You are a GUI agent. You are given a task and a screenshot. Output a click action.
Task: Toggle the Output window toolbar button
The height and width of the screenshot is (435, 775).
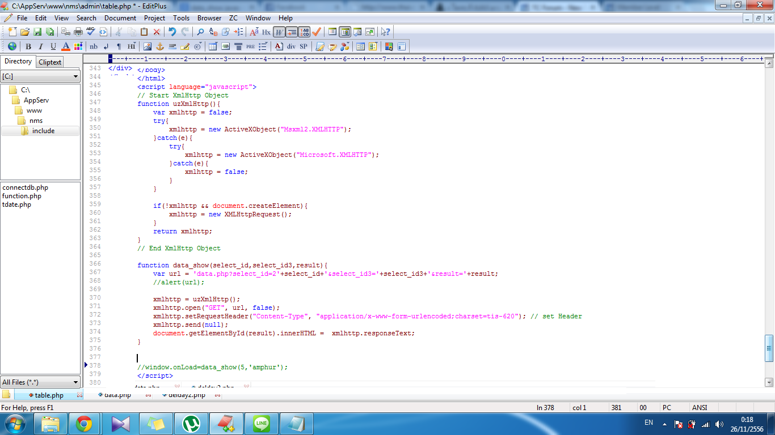[357, 32]
